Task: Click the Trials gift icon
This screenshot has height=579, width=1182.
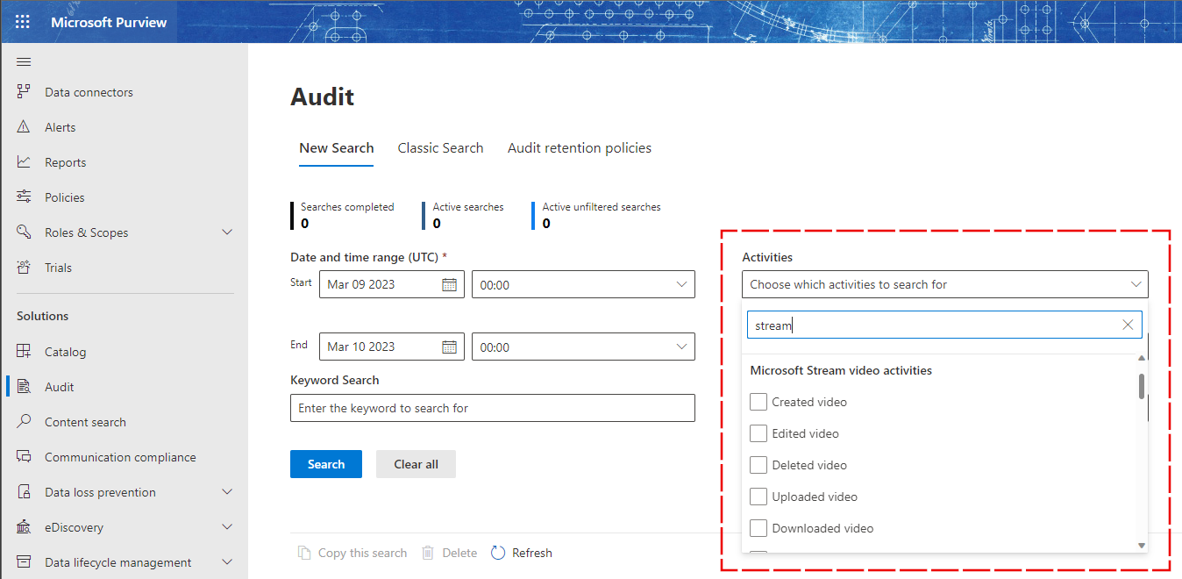Action: pos(25,267)
